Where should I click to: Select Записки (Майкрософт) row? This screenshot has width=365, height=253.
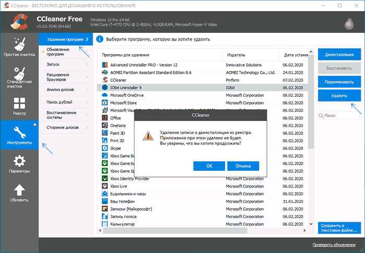(x=202, y=209)
